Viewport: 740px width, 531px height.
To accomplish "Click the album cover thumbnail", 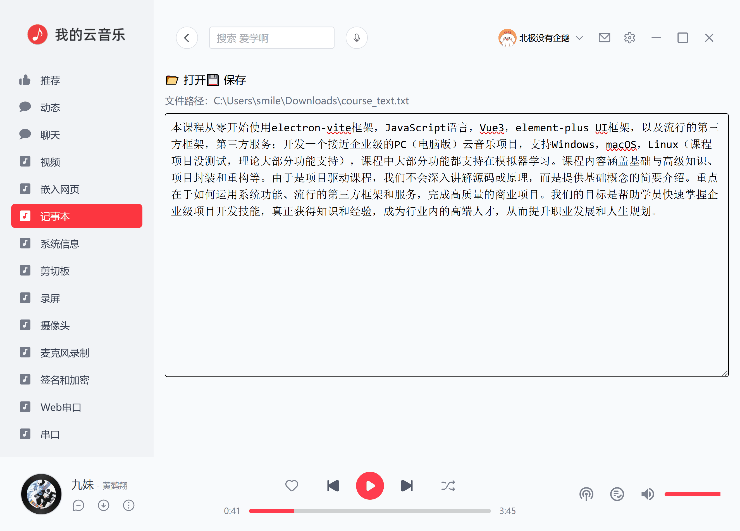I will tap(41, 494).
